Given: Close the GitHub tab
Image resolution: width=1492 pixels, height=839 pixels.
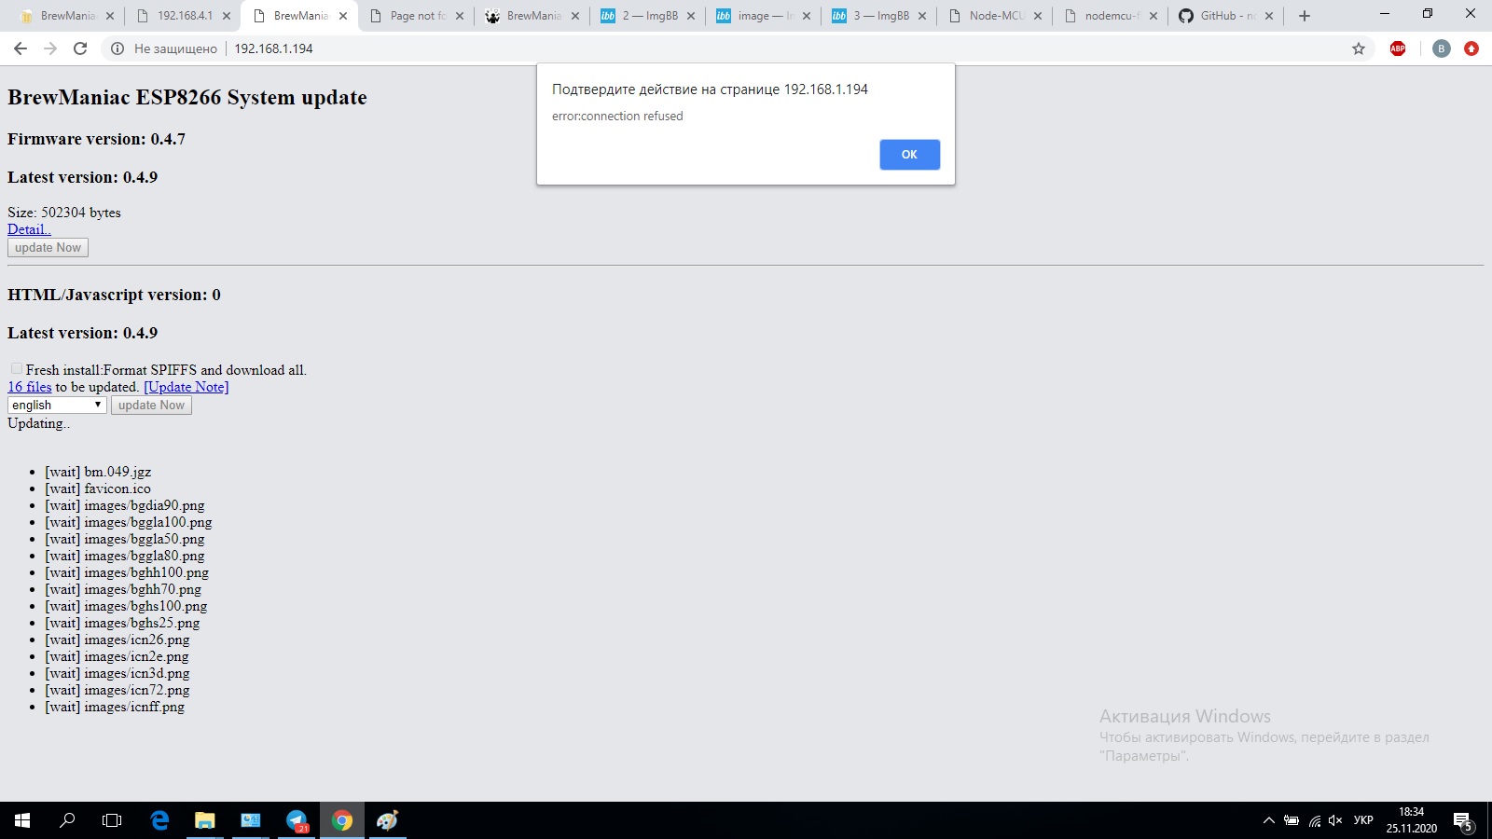Looking at the screenshot, I should 1269,16.
